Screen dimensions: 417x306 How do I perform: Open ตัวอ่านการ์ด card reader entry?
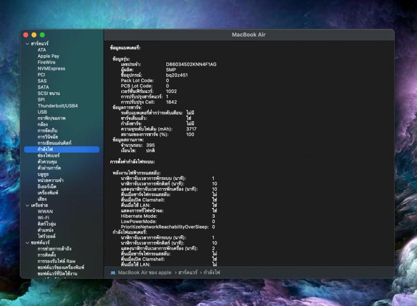[x=49, y=168]
